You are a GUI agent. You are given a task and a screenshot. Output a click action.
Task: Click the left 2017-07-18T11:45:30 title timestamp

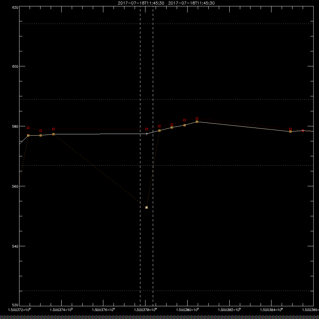(x=141, y=3)
